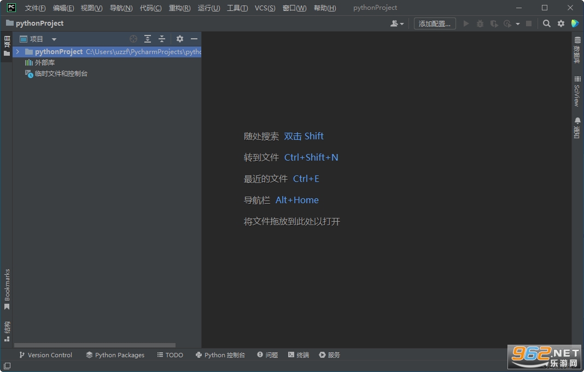Click pythonProject breadcrumb in navigation bar
The height and width of the screenshot is (372, 584).
tap(35, 23)
